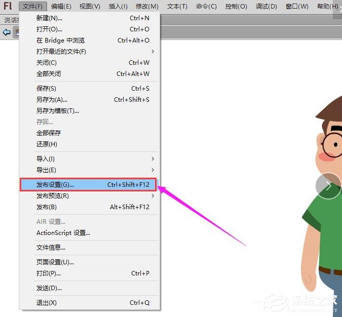Select 在 Bridge 中浏览 menu item
The image size is (342, 317).
click(x=60, y=41)
